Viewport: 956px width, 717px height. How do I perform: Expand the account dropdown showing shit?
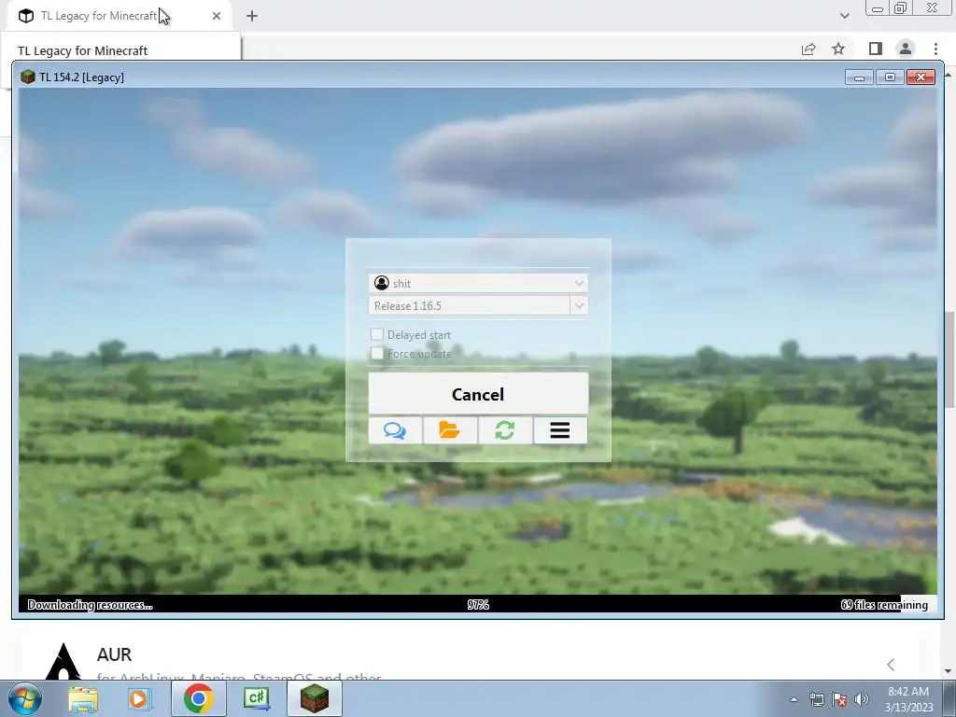[x=478, y=283]
